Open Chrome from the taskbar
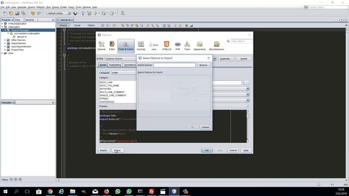The height and width of the screenshot is (196, 349). 50,191
